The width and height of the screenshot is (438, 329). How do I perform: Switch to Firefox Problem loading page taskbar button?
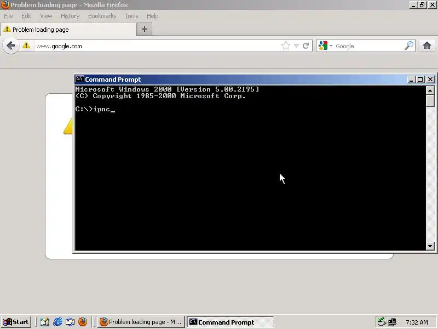(141, 322)
